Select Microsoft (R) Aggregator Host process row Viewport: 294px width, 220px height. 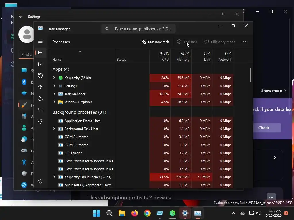pyautogui.click(x=141, y=185)
